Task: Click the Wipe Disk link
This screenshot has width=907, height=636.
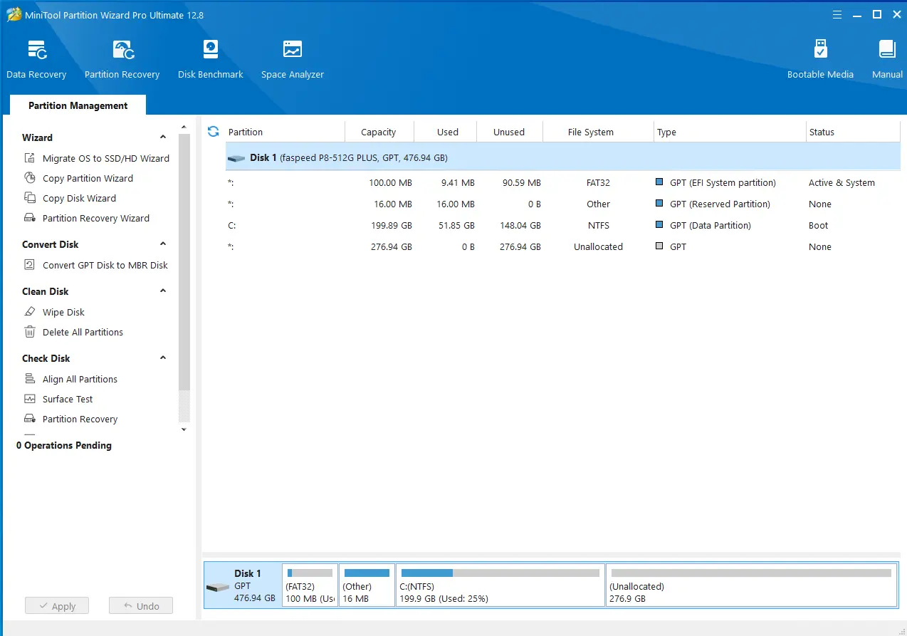Action: (x=63, y=312)
